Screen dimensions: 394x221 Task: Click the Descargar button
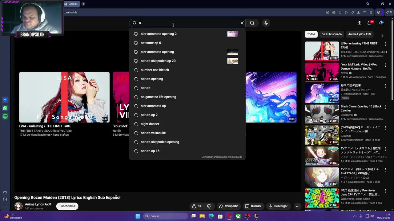278,206
